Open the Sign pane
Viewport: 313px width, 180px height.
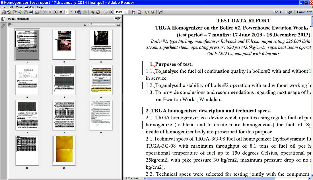click(x=289, y=12)
